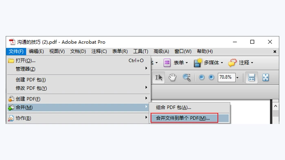Open the 注释(C) menu
285x160 pixels.
99,51
